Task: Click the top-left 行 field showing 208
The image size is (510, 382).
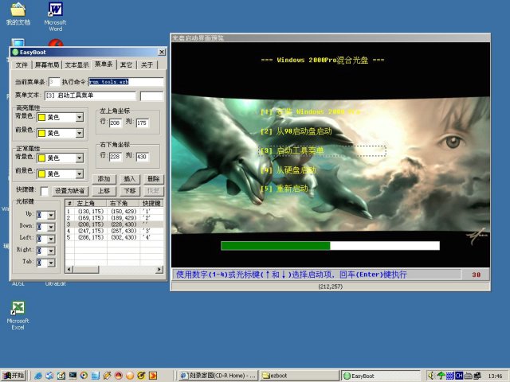Action: click(115, 123)
